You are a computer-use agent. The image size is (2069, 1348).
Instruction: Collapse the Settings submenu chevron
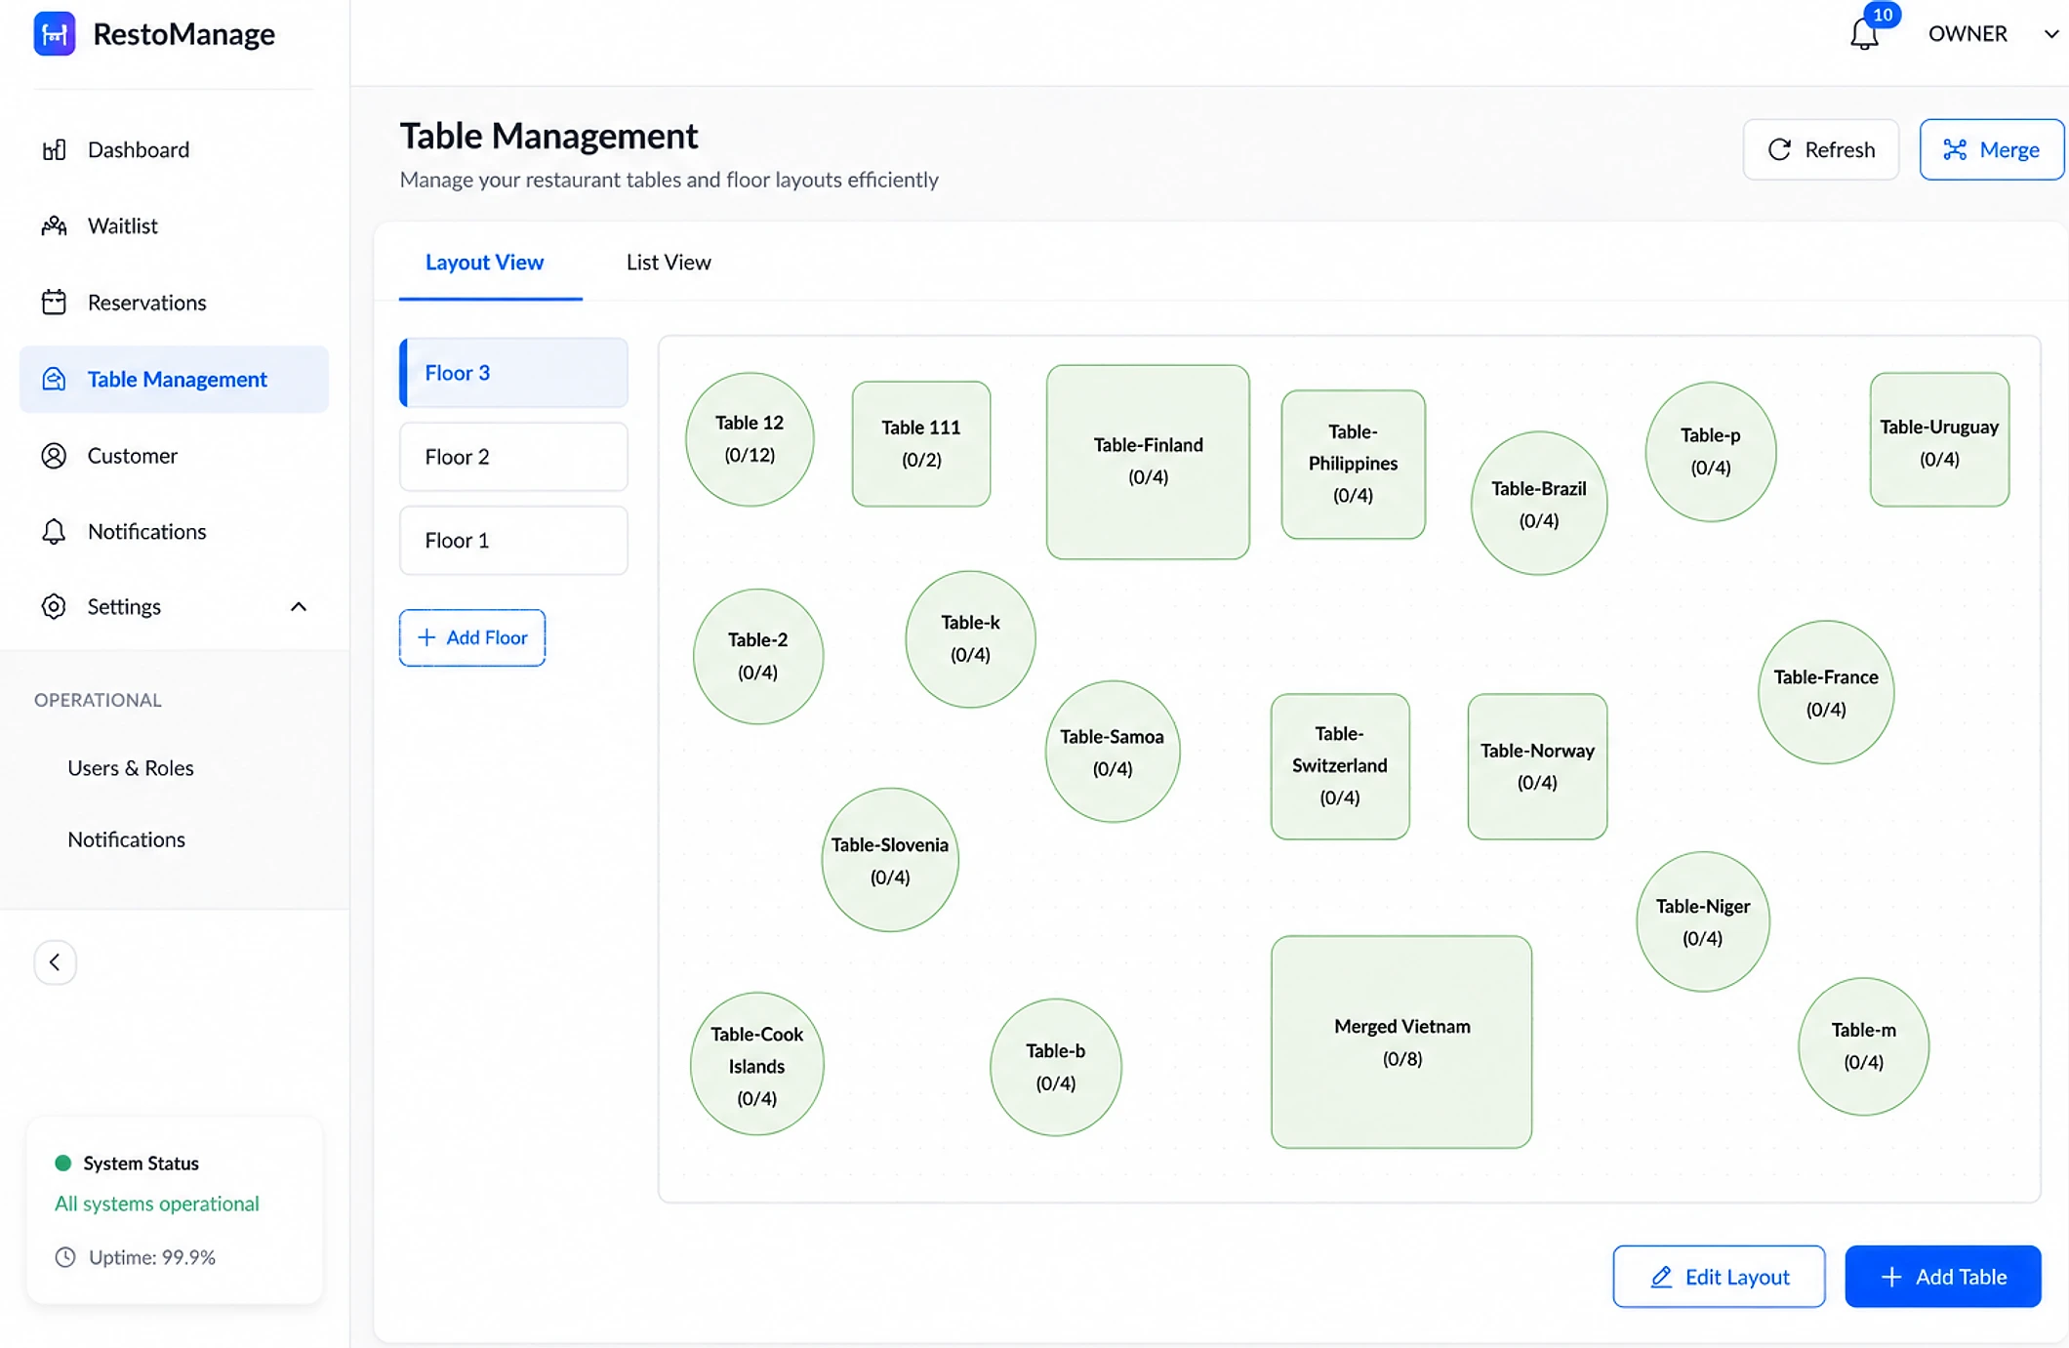point(299,606)
